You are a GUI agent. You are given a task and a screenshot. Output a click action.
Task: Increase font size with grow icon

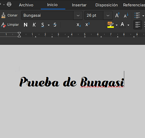117,15
